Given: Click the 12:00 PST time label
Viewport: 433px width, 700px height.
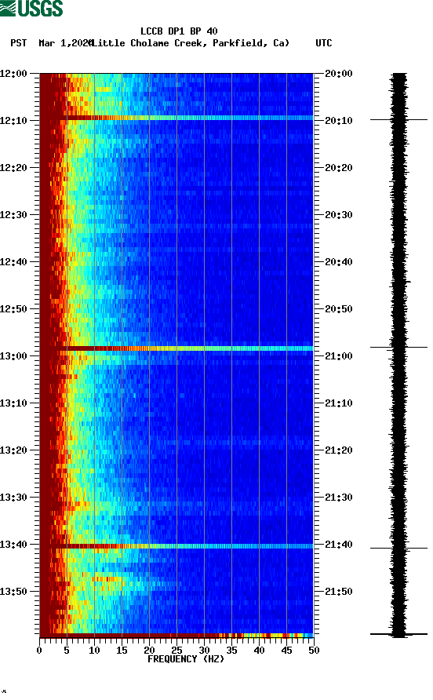Looking at the screenshot, I should click(13, 73).
